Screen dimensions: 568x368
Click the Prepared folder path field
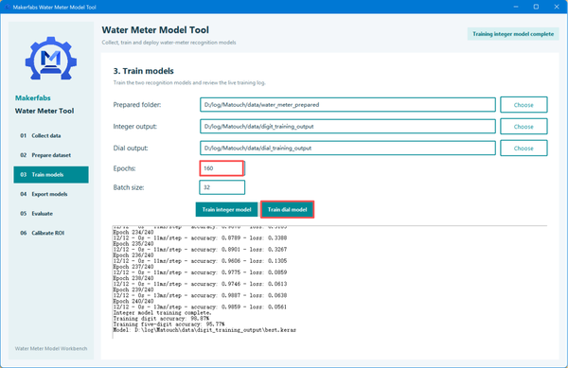pos(347,105)
